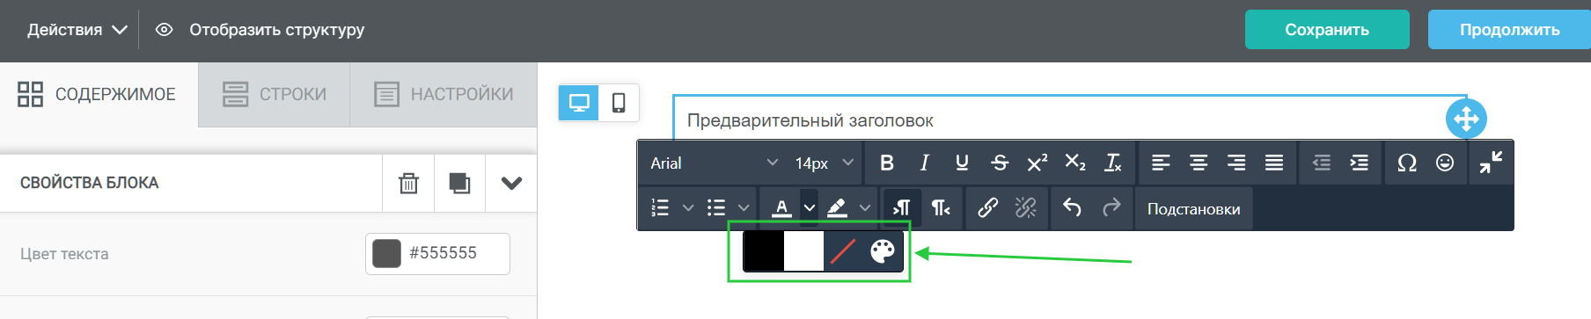Insert a hyperlink
Image resolution: width=1591 pixels, height=319 pixels.
pos(987,208)
